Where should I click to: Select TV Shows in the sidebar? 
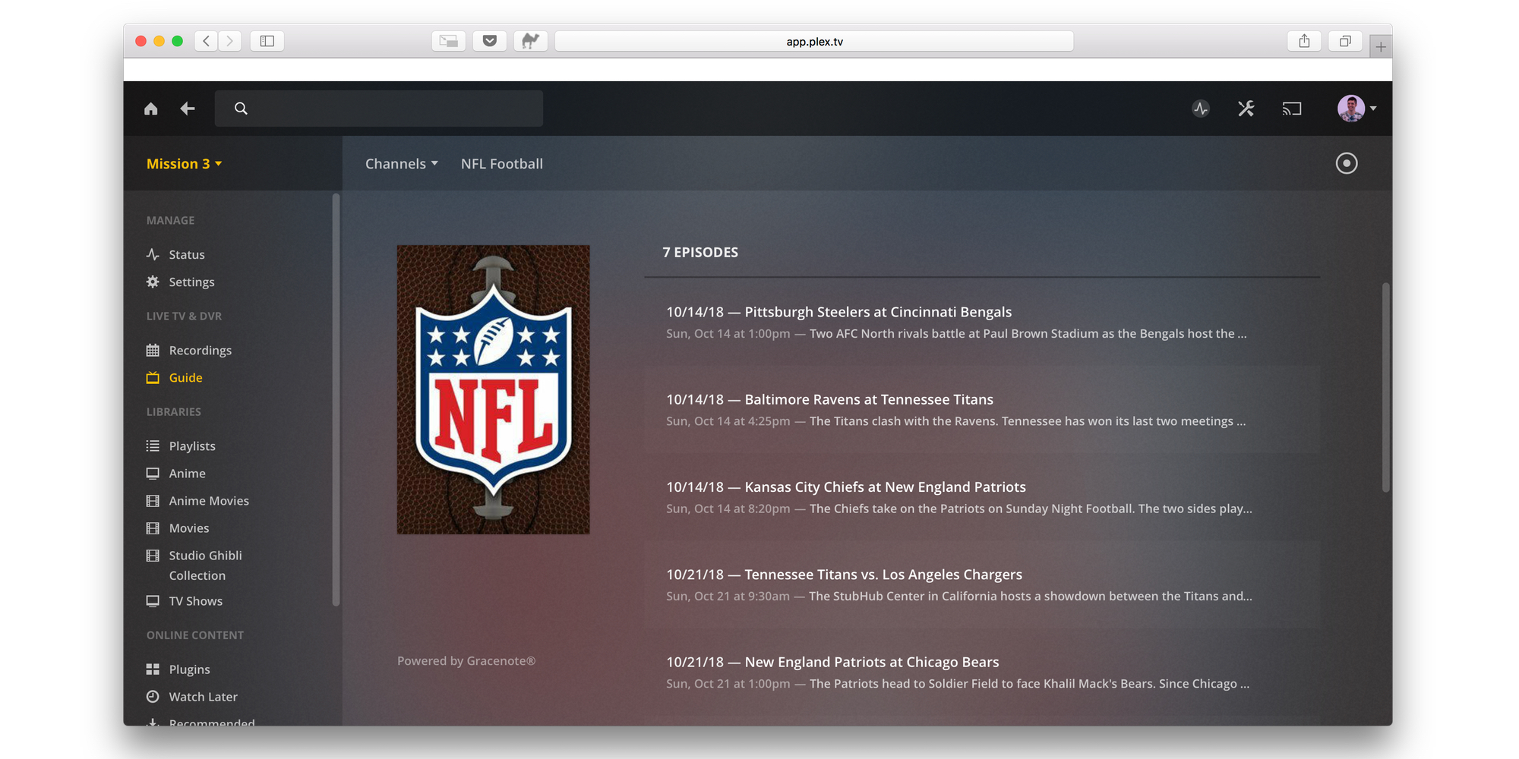195,600
